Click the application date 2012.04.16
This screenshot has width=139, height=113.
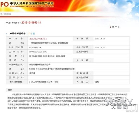tap(100, 39)
